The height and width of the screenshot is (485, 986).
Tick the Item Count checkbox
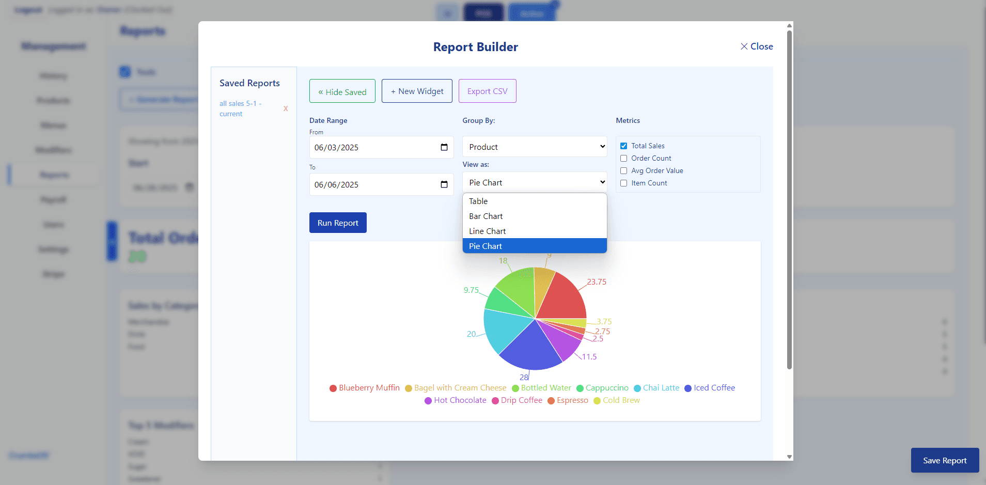pos(623,183)
